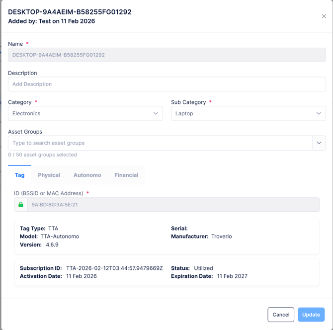Open the Sub Category dropdown showing Laptop
Viewport: 333px width, 330px height.
pos(244,113)
